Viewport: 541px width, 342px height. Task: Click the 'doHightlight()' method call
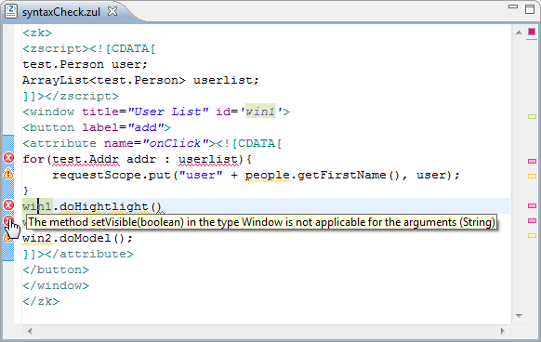click(111, 206)
